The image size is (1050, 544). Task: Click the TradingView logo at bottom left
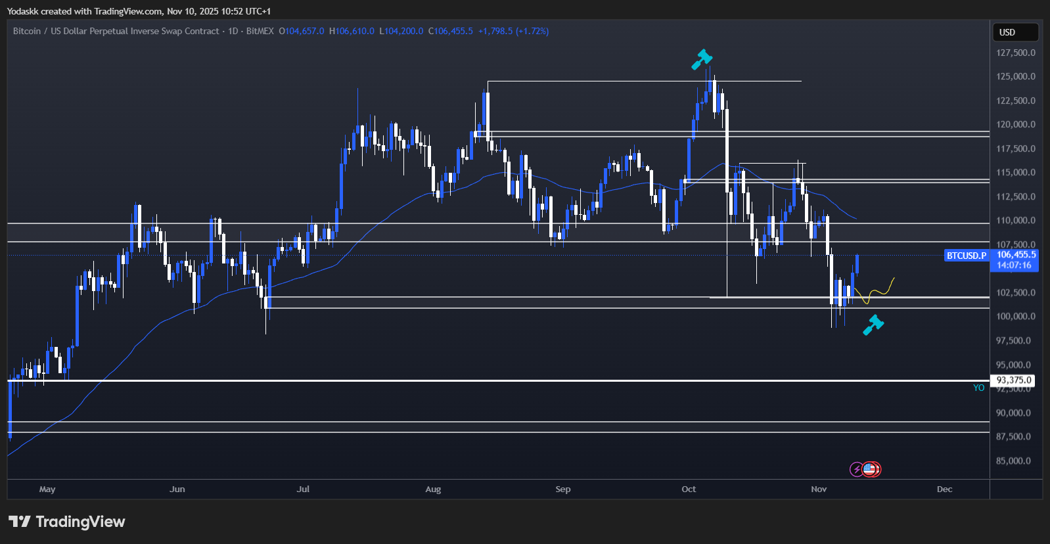point(66,522)
